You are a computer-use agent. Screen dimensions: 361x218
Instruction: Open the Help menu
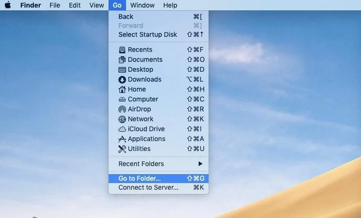pos(170,5)
